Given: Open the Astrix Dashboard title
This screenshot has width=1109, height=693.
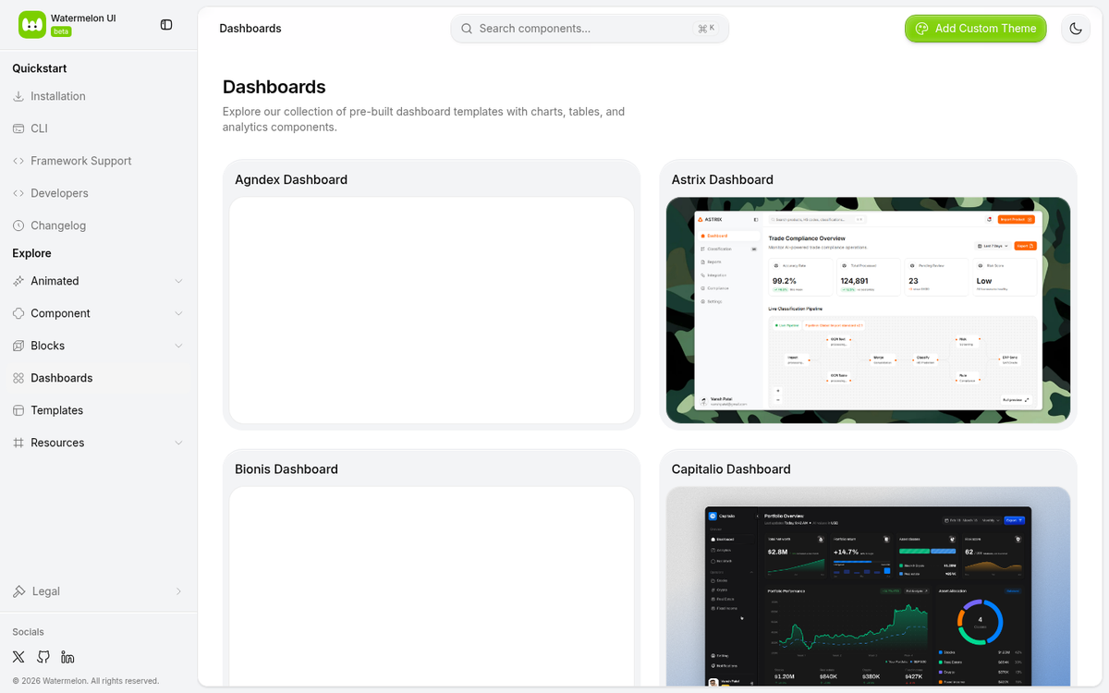Looking at the screenshot, I should (723, 179).
